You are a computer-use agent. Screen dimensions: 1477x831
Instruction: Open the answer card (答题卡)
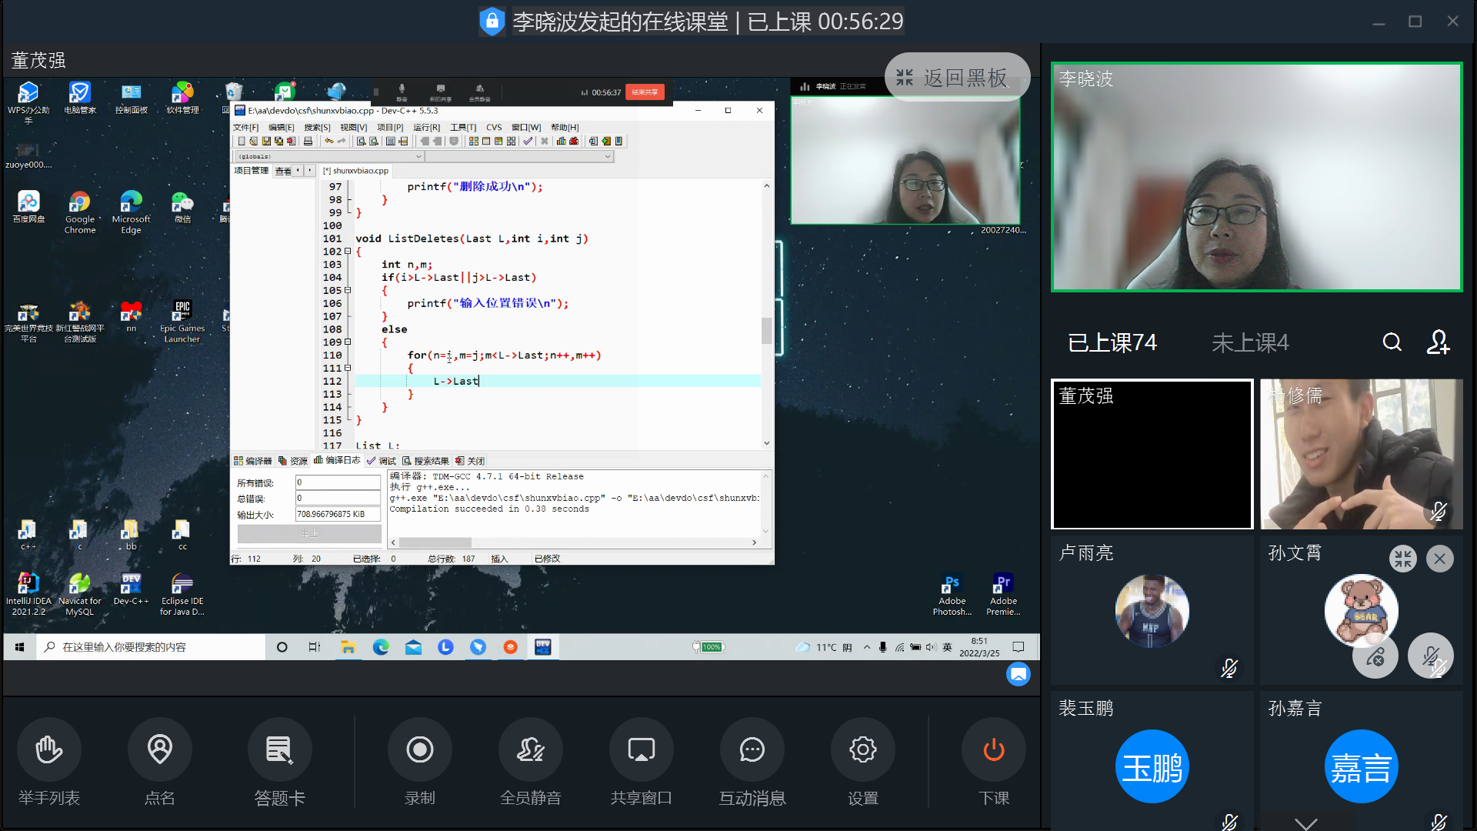click(x=279, y=749)
